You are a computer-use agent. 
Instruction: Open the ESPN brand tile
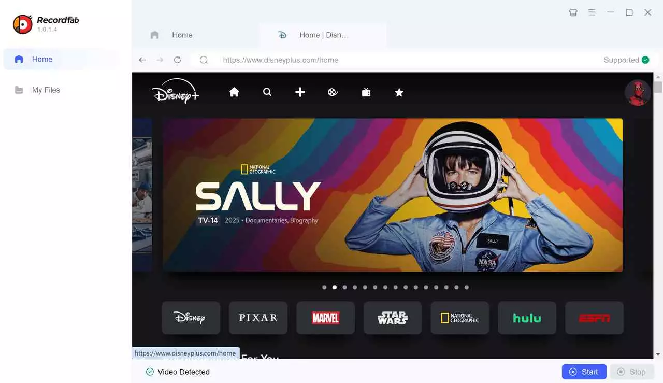coord(595,318)
